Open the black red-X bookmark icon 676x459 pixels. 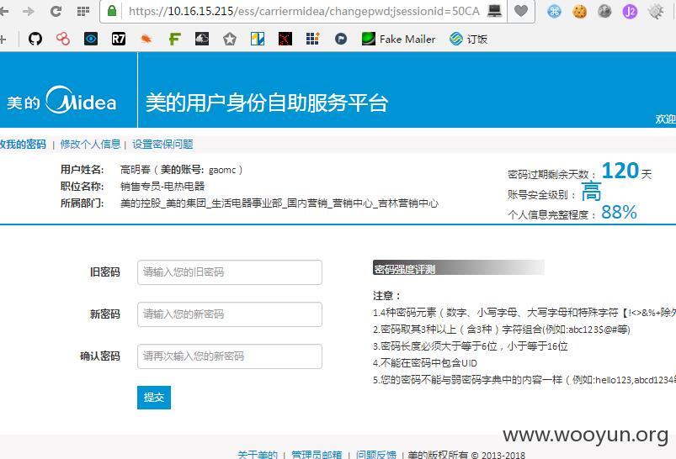click(x=285, y=40)
